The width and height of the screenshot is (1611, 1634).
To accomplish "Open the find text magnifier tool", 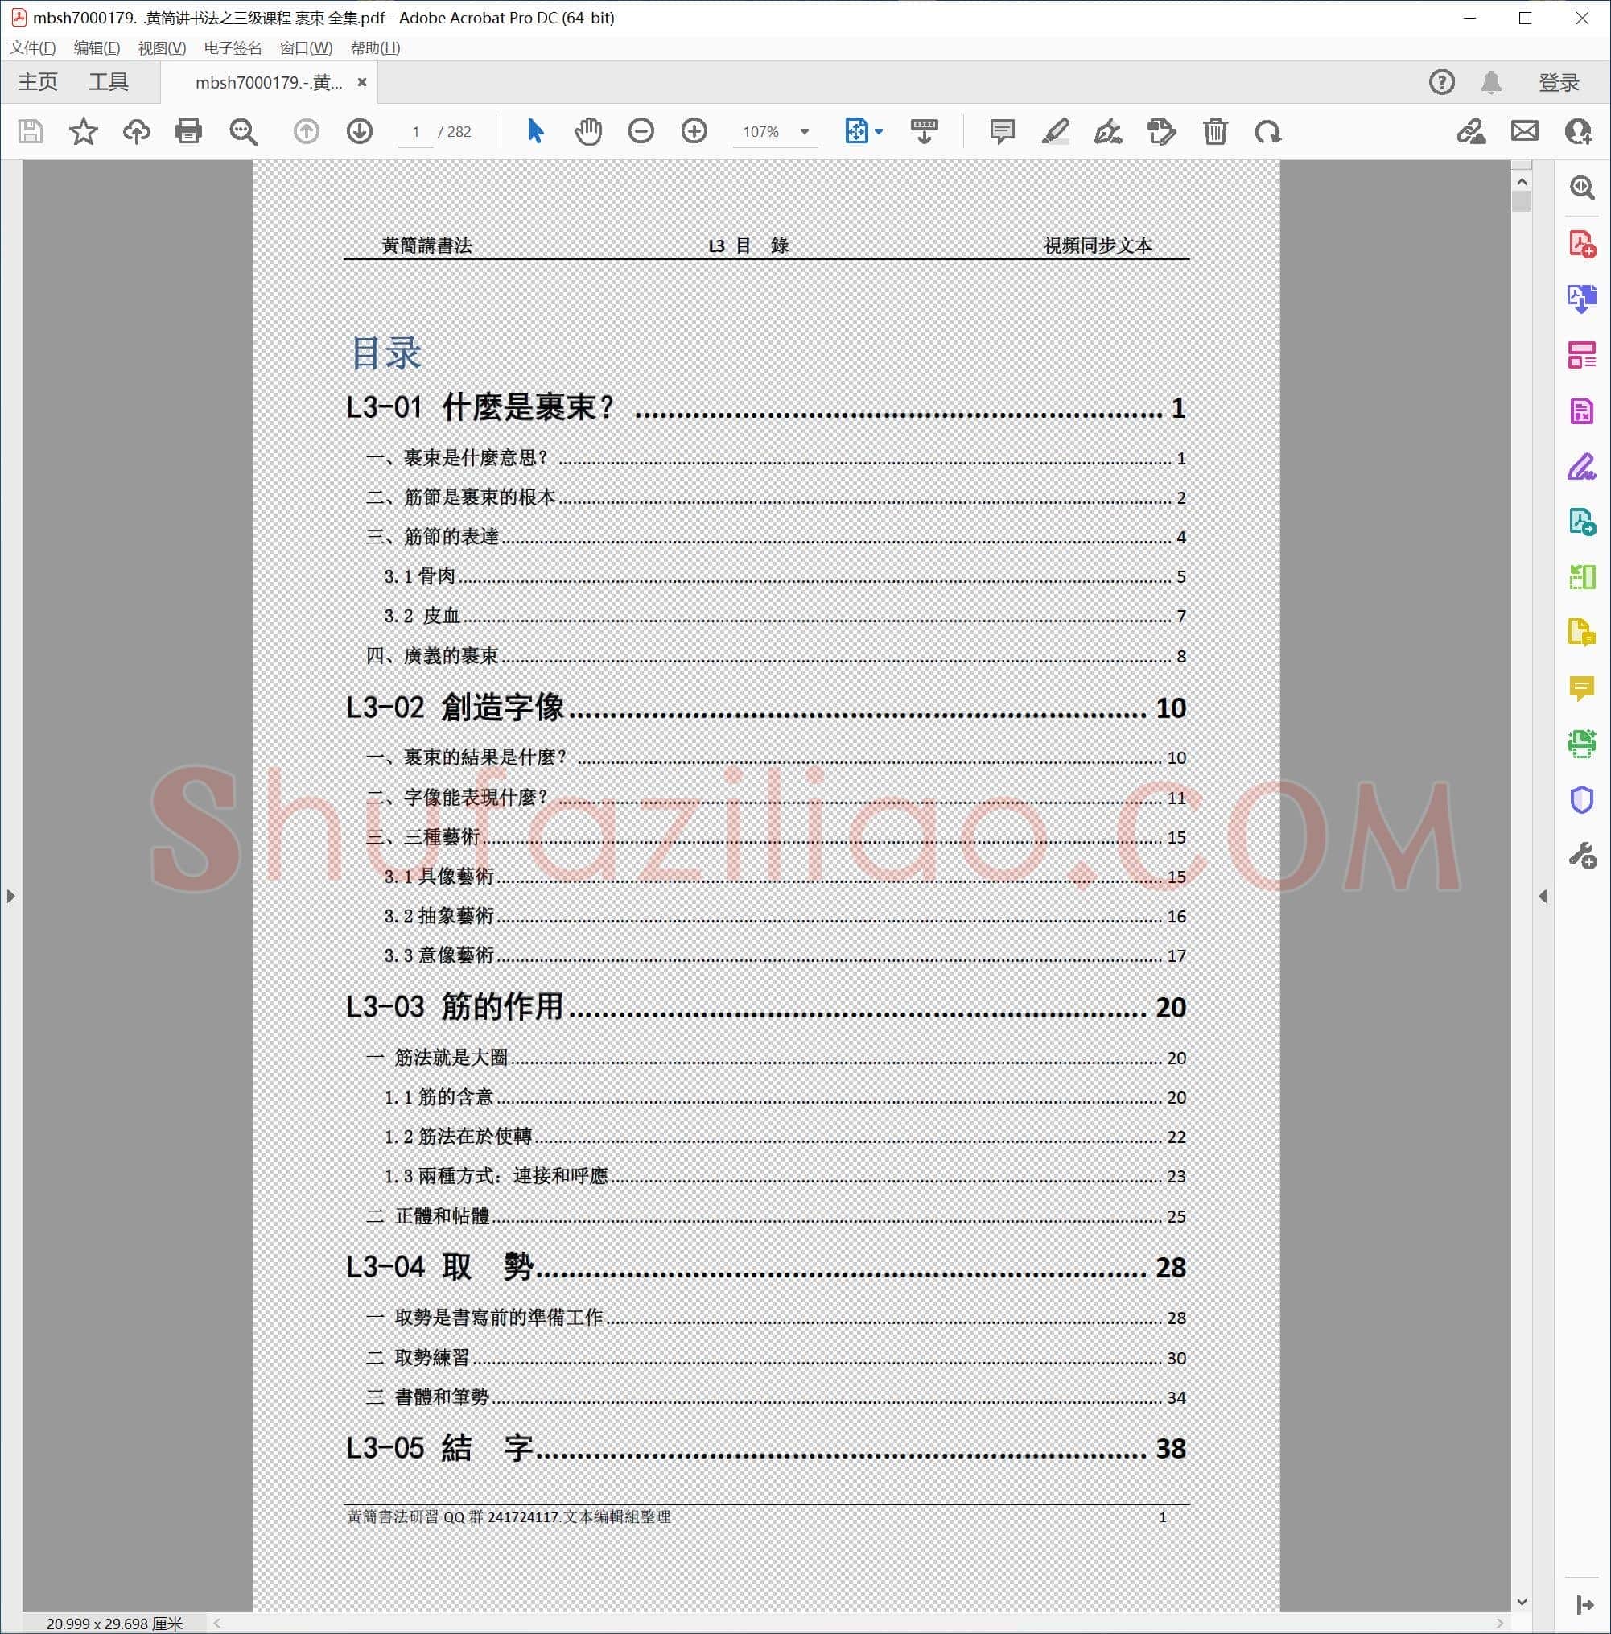I will click(x=244, y=132).
